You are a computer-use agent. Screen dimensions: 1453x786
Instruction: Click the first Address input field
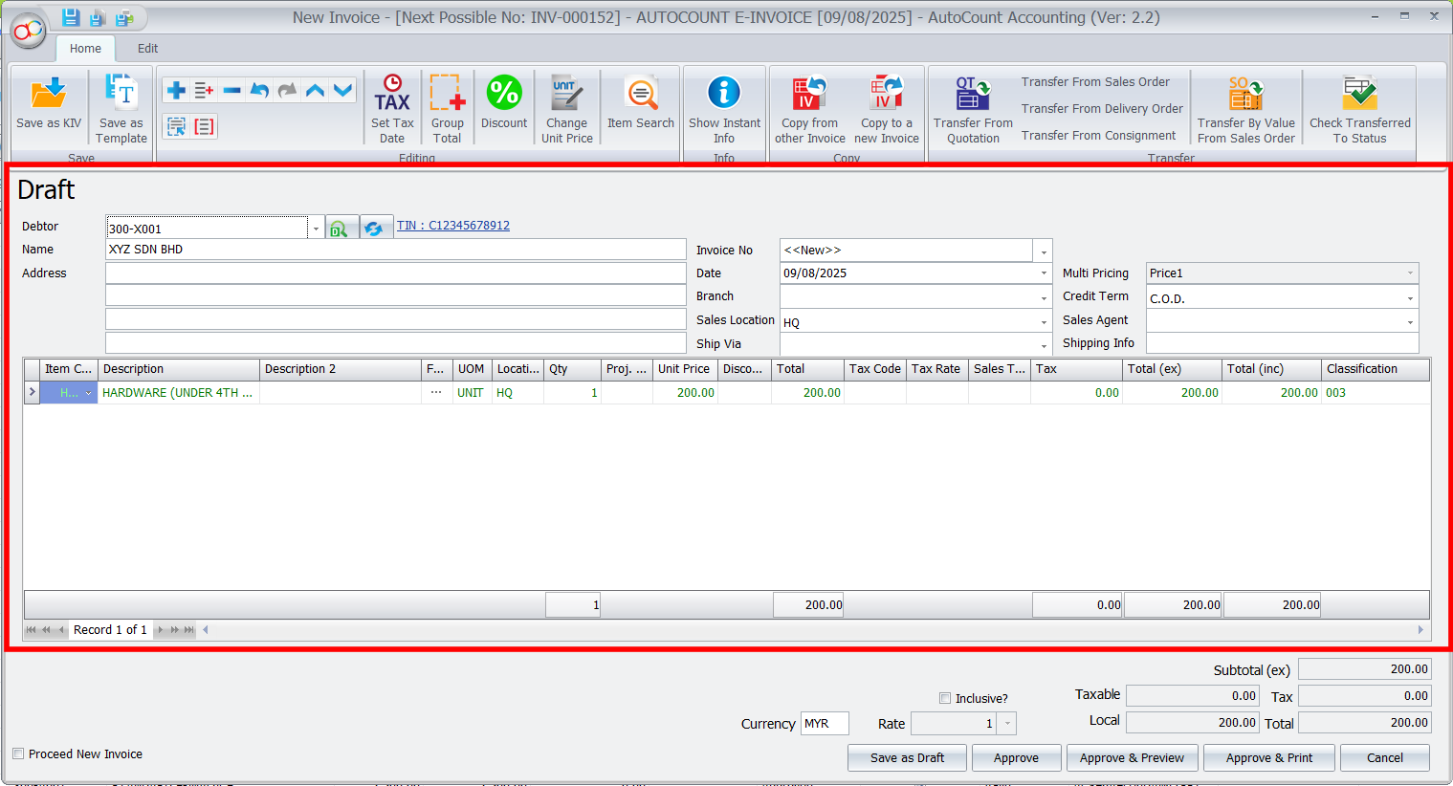[395, 273]
